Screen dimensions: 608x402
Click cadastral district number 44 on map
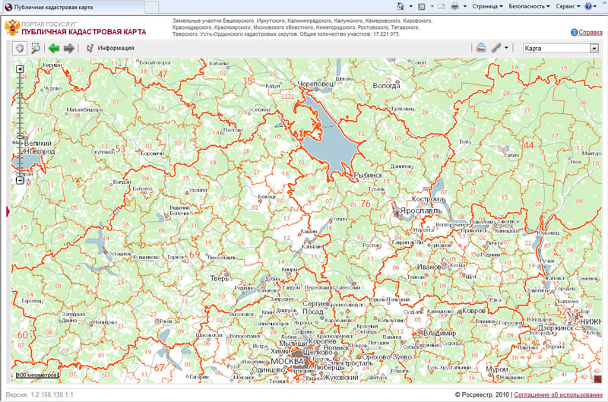[528, 145]
